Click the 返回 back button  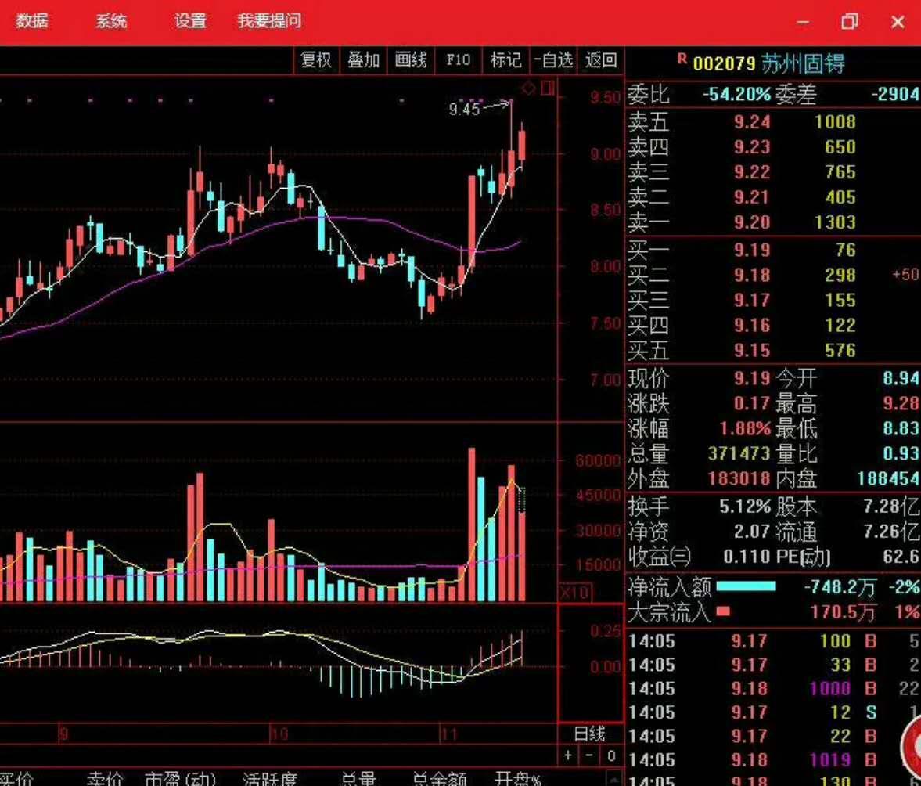click(x=601, y=60)
